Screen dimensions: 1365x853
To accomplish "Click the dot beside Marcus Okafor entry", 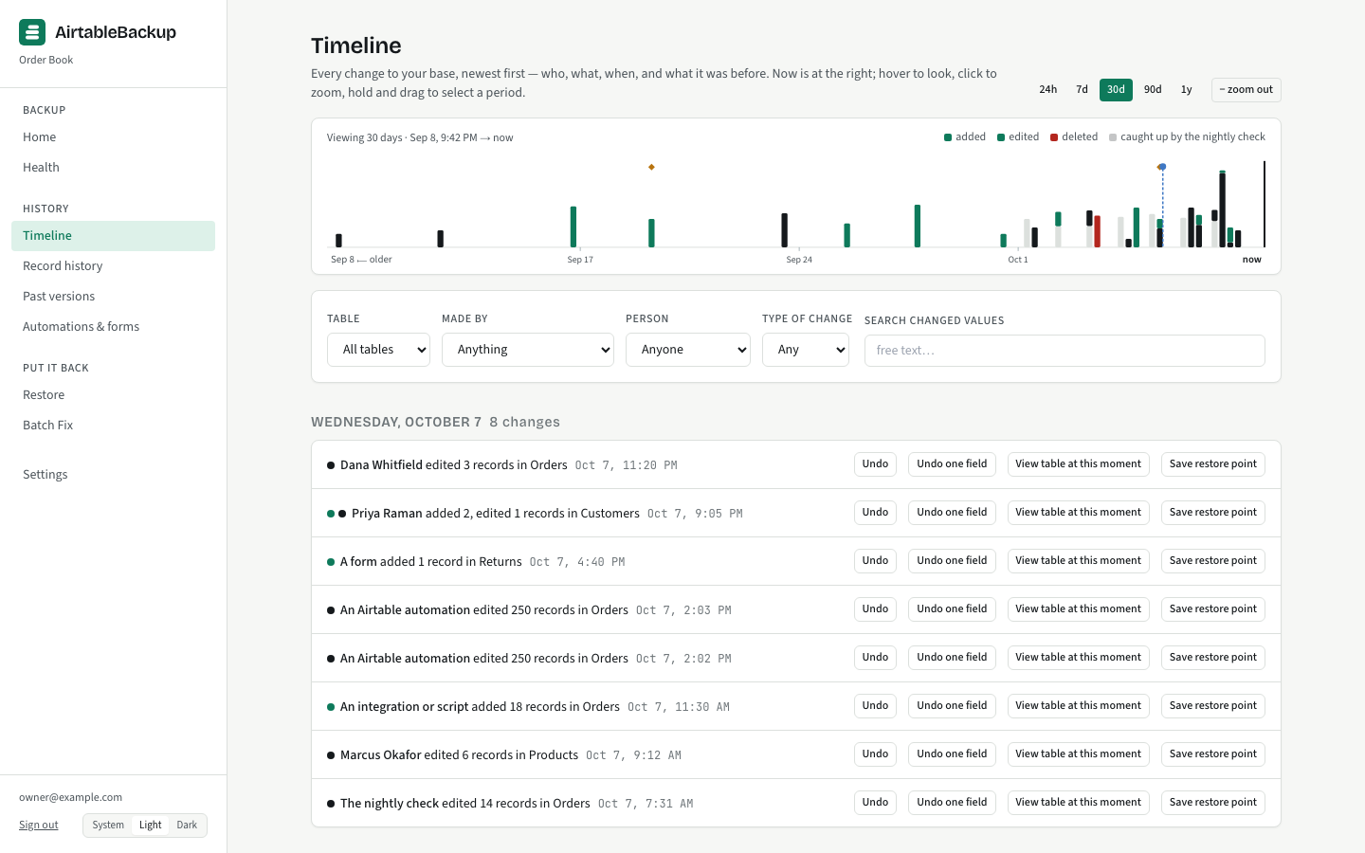I will 331,755.
